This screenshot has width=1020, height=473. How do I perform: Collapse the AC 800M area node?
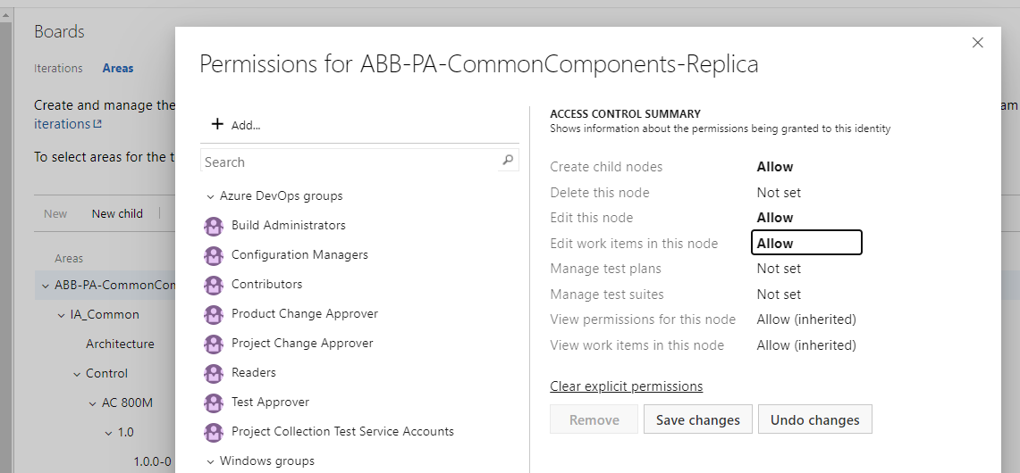tap(92, 403)
